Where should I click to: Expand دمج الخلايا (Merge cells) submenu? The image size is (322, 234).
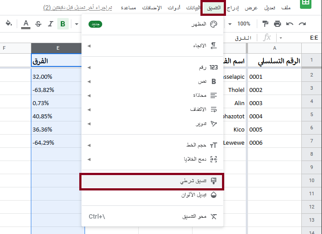pos(152,159)
